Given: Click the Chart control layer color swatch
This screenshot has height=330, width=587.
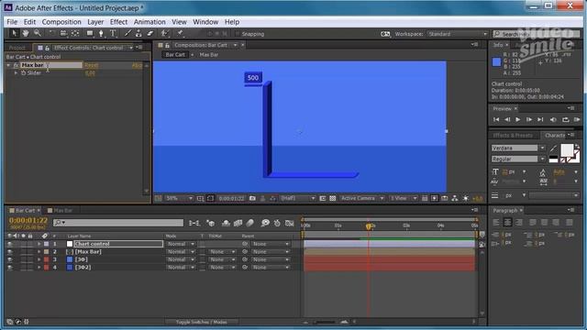Looking at the screenshot, I should [47, 244].
